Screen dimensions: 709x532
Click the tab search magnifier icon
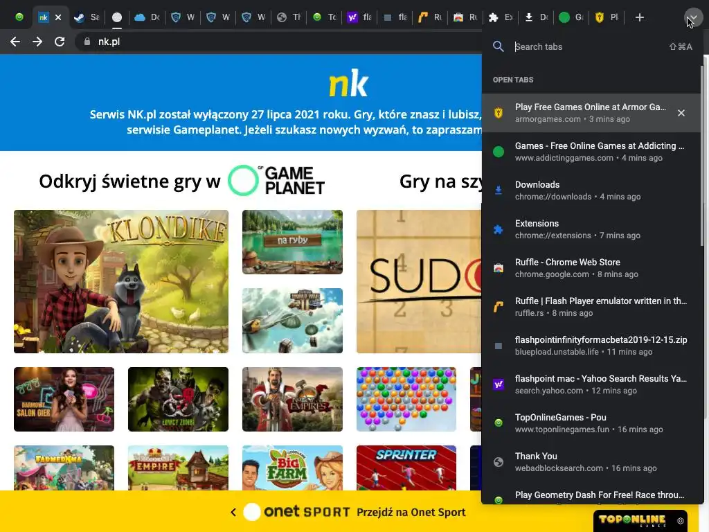pyautogui.click(x=499, y=46)
